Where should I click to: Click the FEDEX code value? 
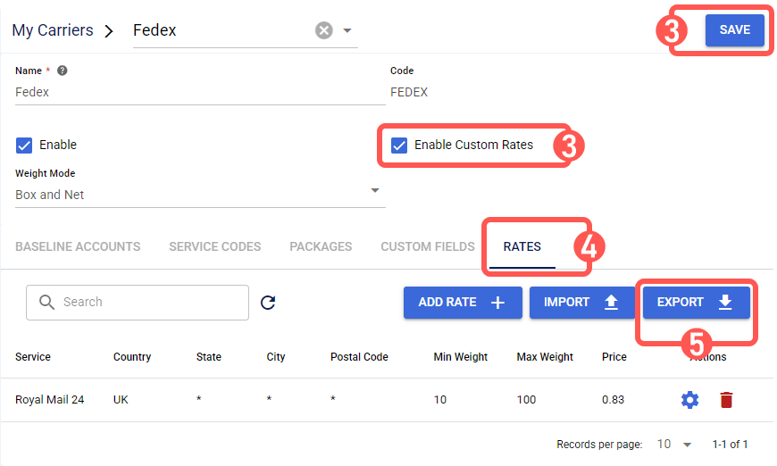click(409, 92)
